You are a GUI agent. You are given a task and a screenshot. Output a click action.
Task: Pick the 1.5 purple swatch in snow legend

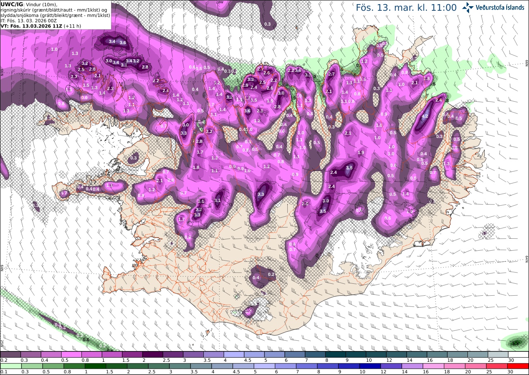point(132,354)
